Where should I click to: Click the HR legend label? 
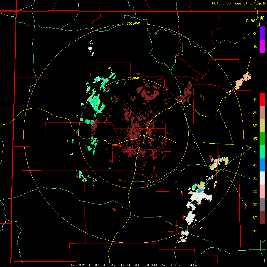[255, 139]
